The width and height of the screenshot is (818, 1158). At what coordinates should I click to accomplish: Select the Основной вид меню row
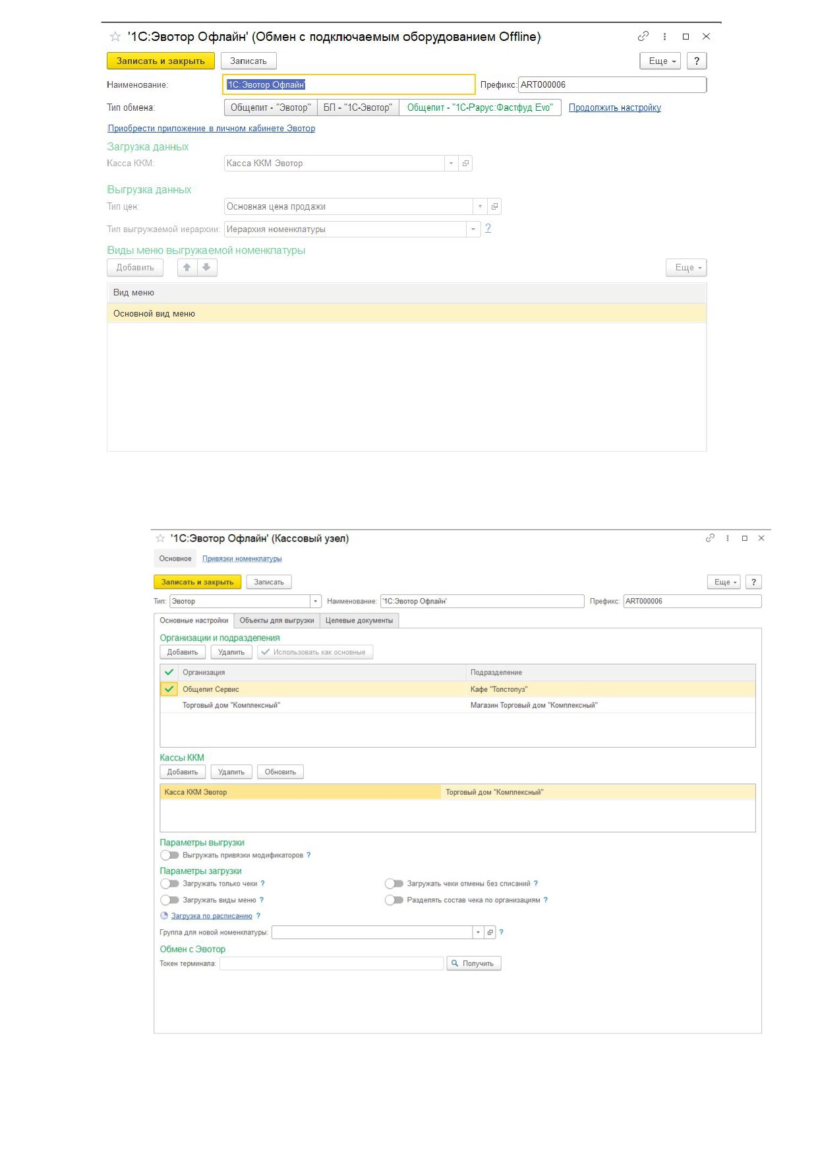coord(407,314)
